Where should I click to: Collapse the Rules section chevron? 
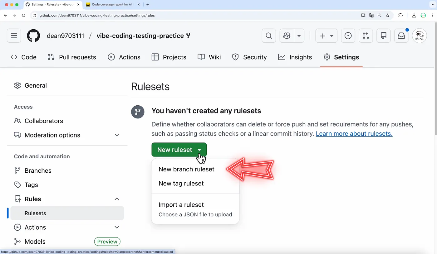pos(117,199)
